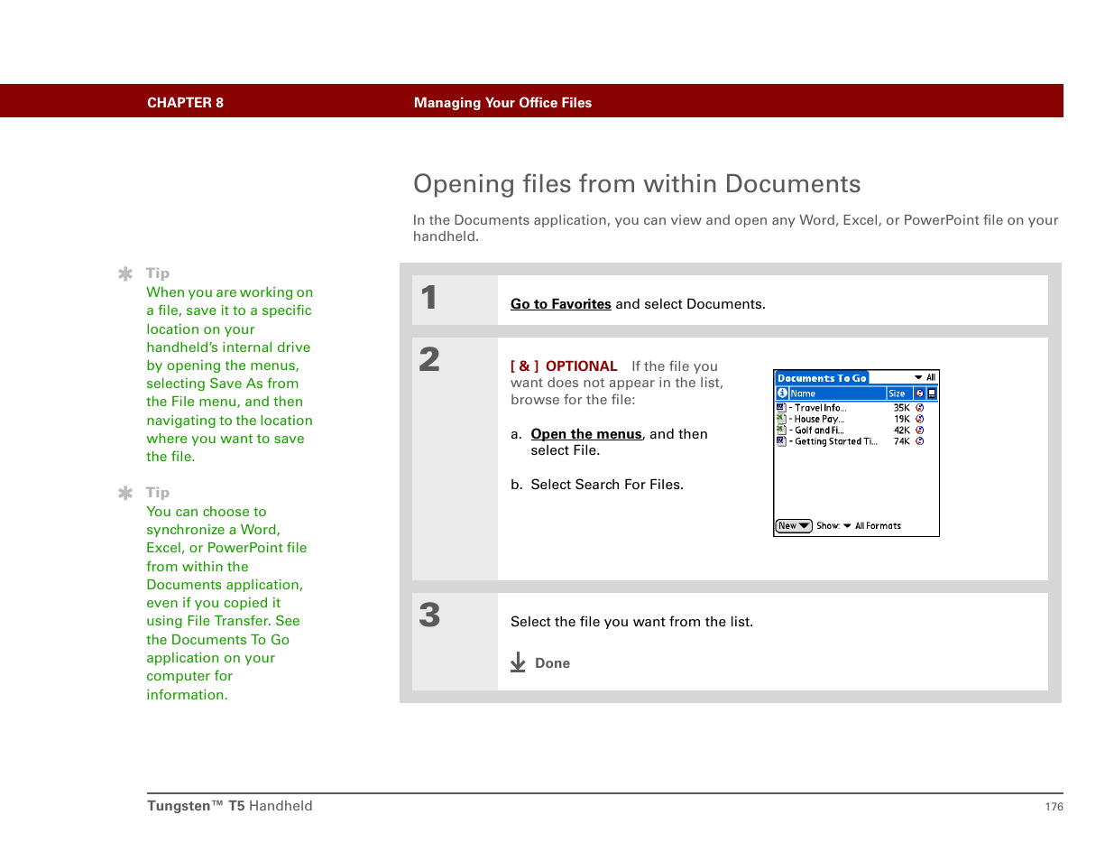Follow the Go to Favorites link
The height and width of the screenshot is (861, 1114).
coord(561,304)
